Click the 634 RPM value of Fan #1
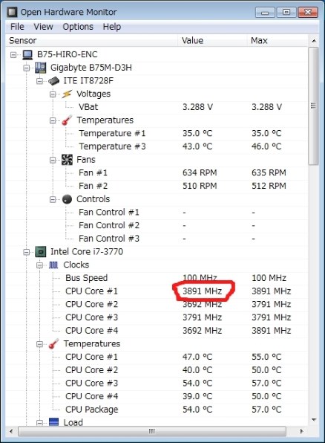 click(200, 173)
